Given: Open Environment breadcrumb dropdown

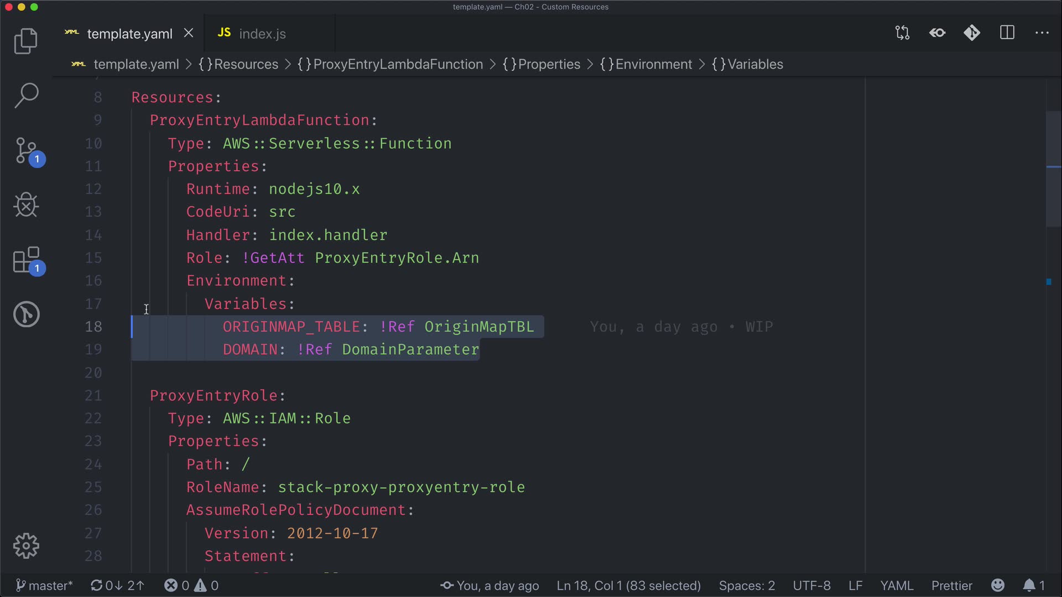Looking at the screenshot, I should pyautogui.click(x=653, y=64).
